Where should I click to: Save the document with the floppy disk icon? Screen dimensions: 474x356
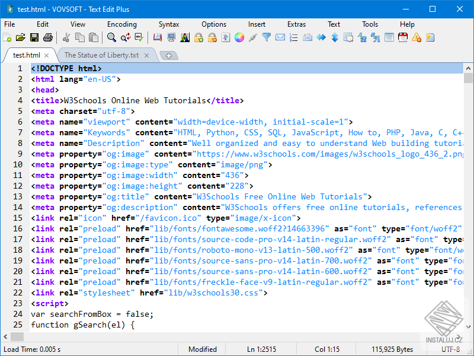[x=34, y=37]
